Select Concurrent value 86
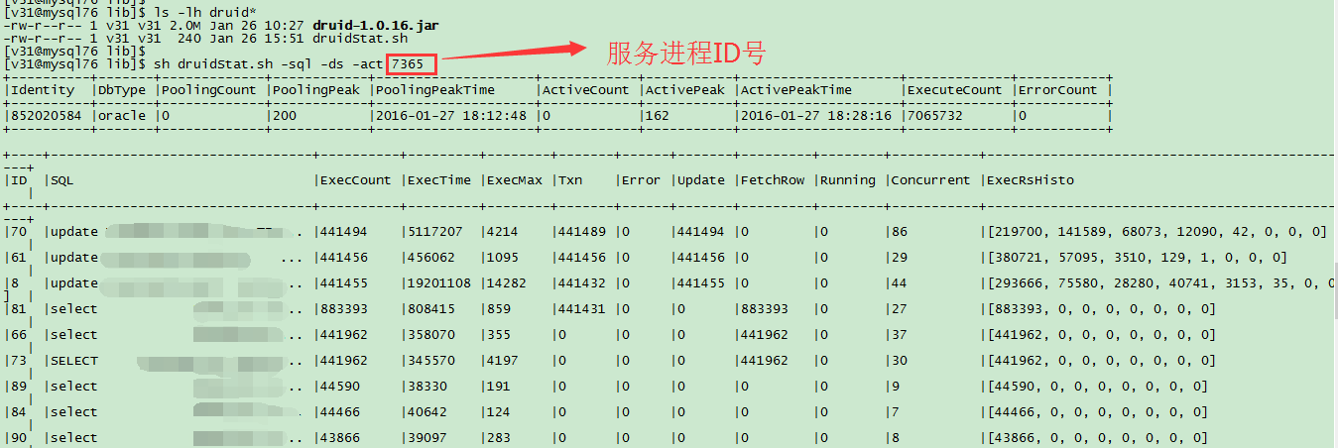The width and height of the screenshot is (1338, 448). [x=899, y=232]
